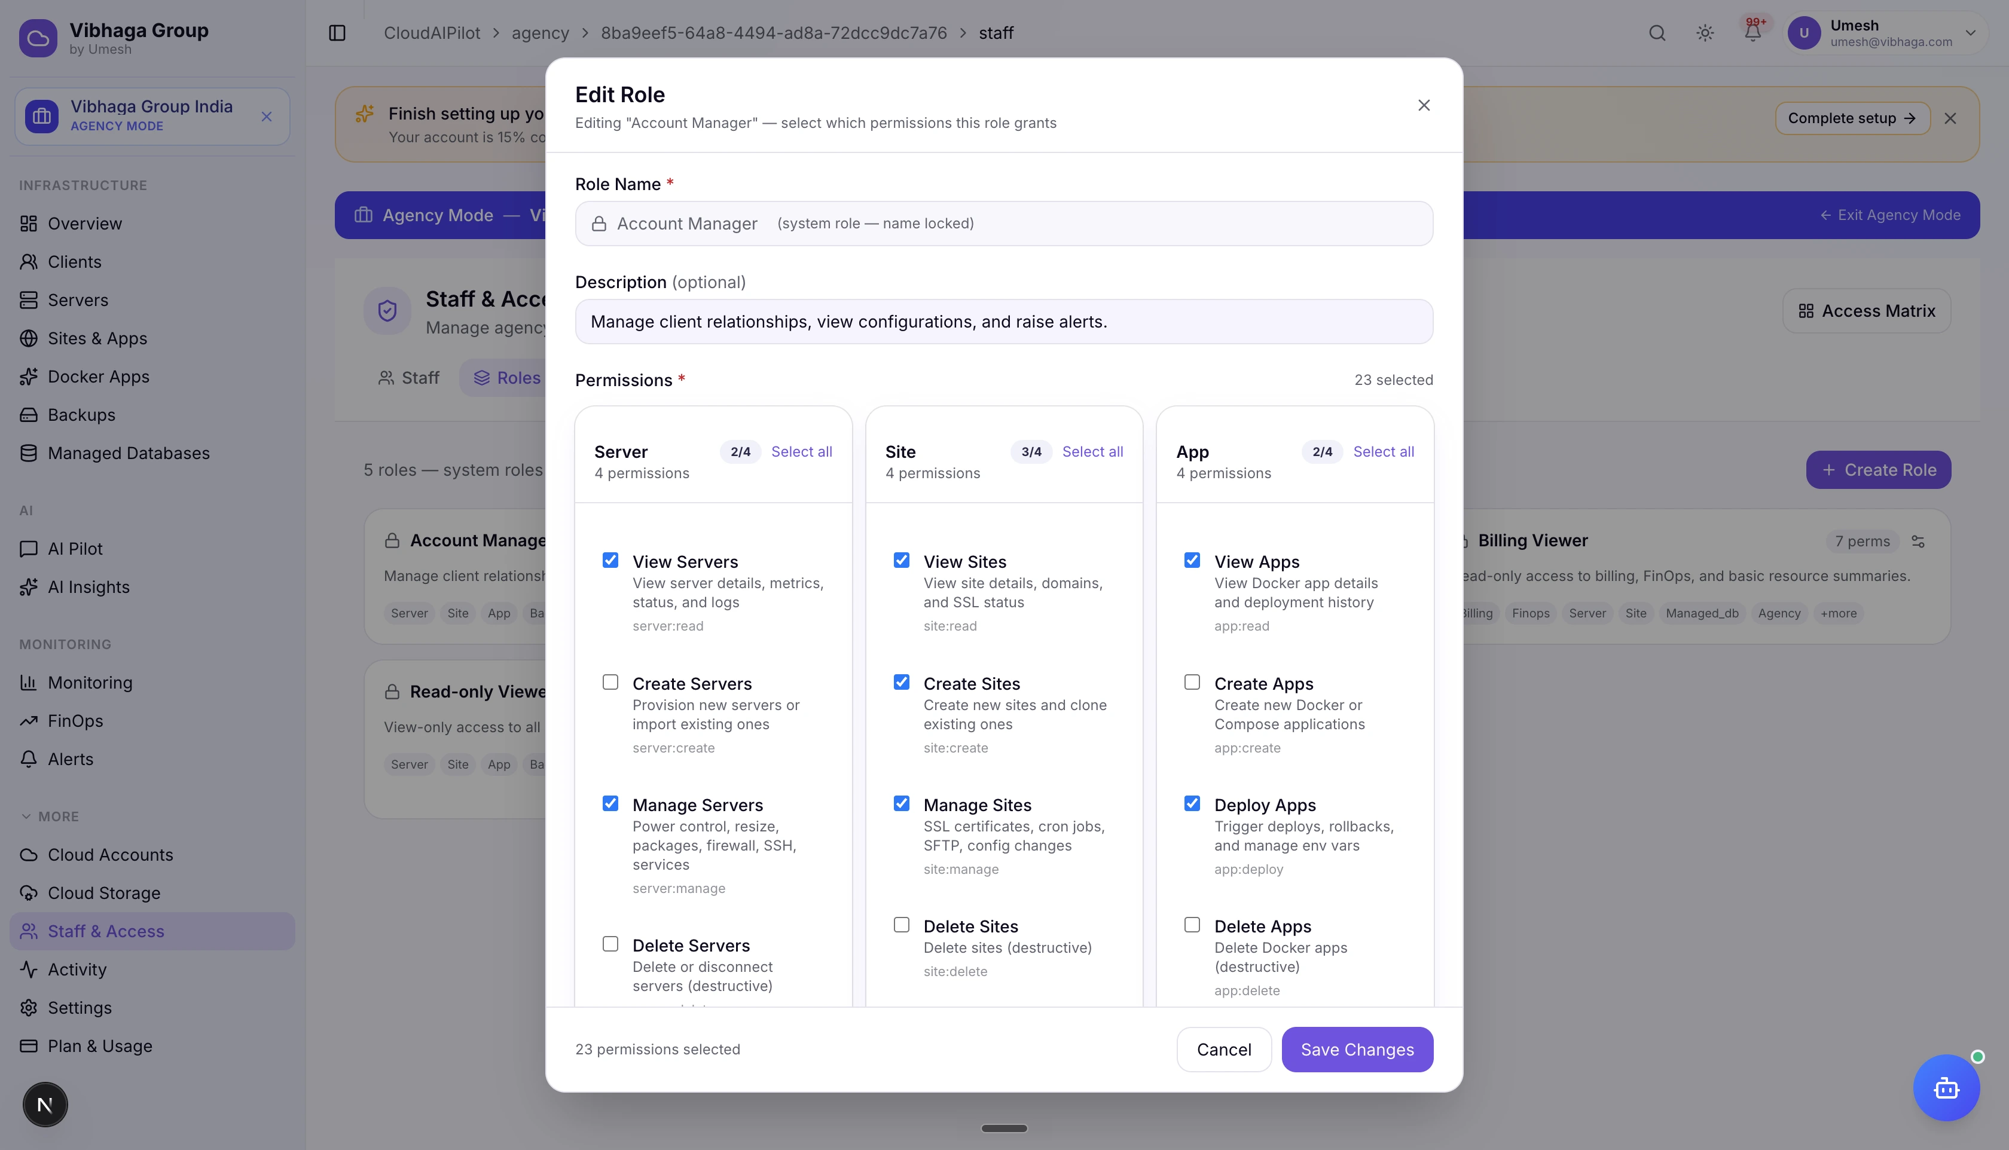Uncheck View Sites permission
The height and width of the screenshot is (1150, 2009).
point(902,560)
